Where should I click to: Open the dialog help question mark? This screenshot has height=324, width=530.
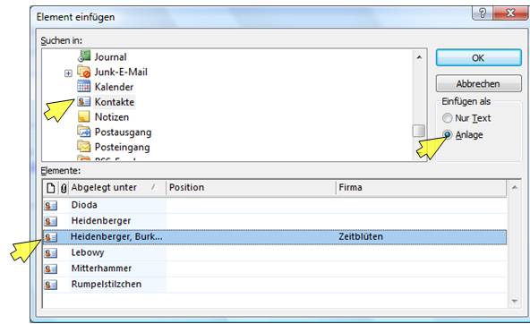(483, 13)
